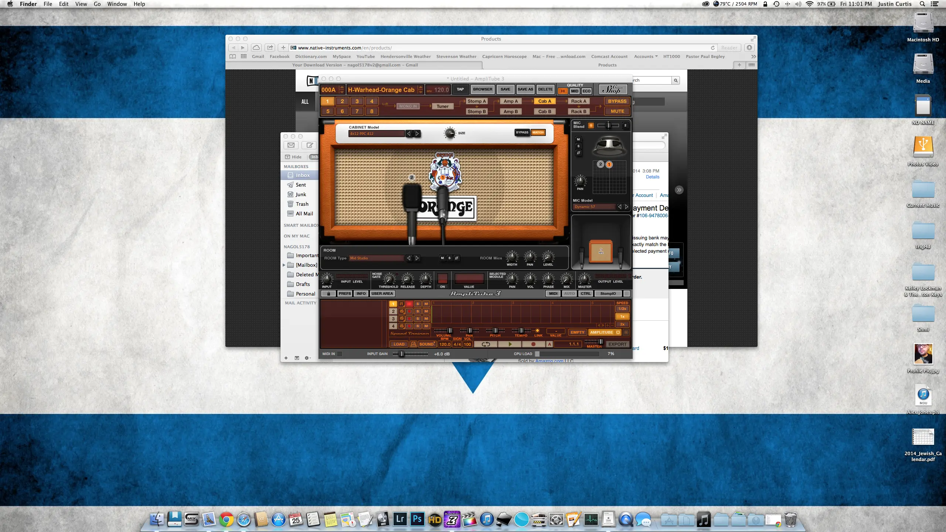Open the Mid Studio room type list
This screenshot has height=532, width=946.
[x=376, y=258]
